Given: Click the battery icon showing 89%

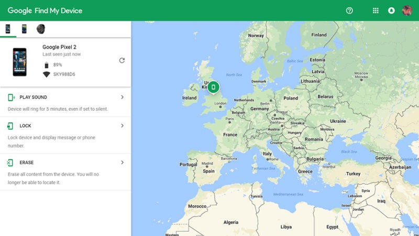Looking at the screenshot, I should (x=46, y=65).
